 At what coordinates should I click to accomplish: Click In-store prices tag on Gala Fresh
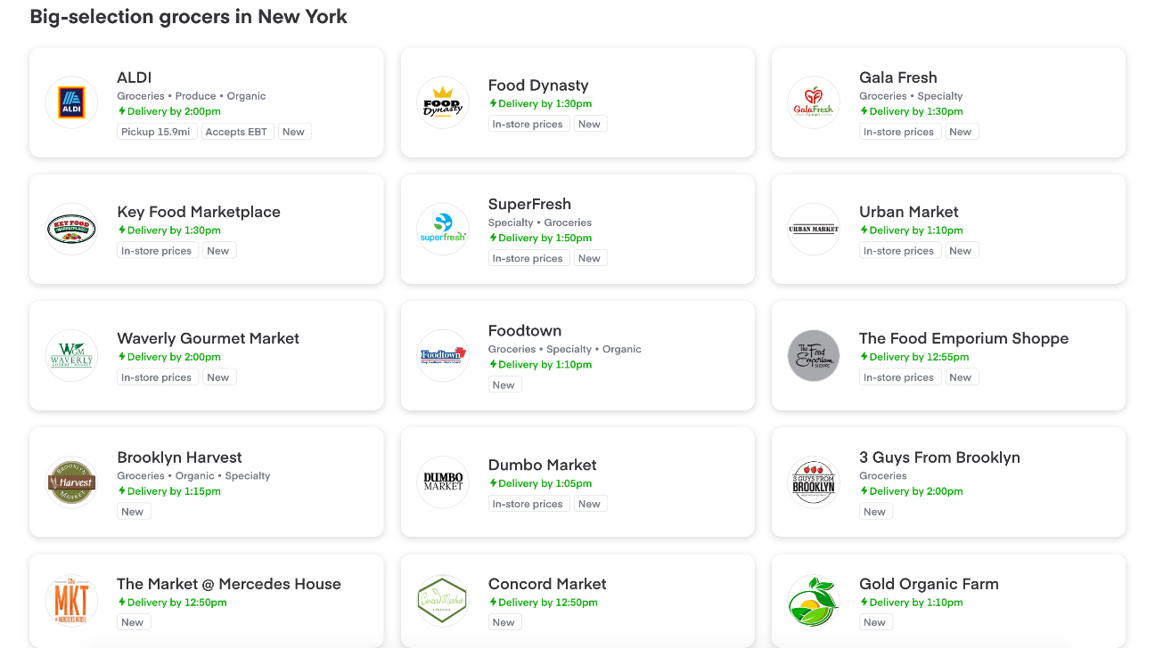(898, 132)
